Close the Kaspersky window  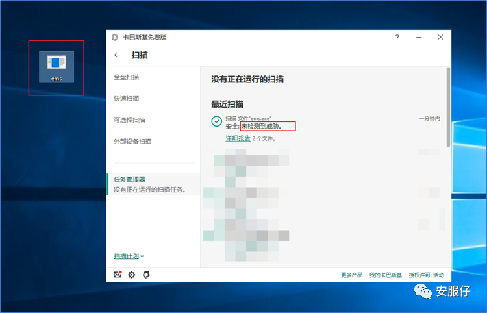(440, 37)
